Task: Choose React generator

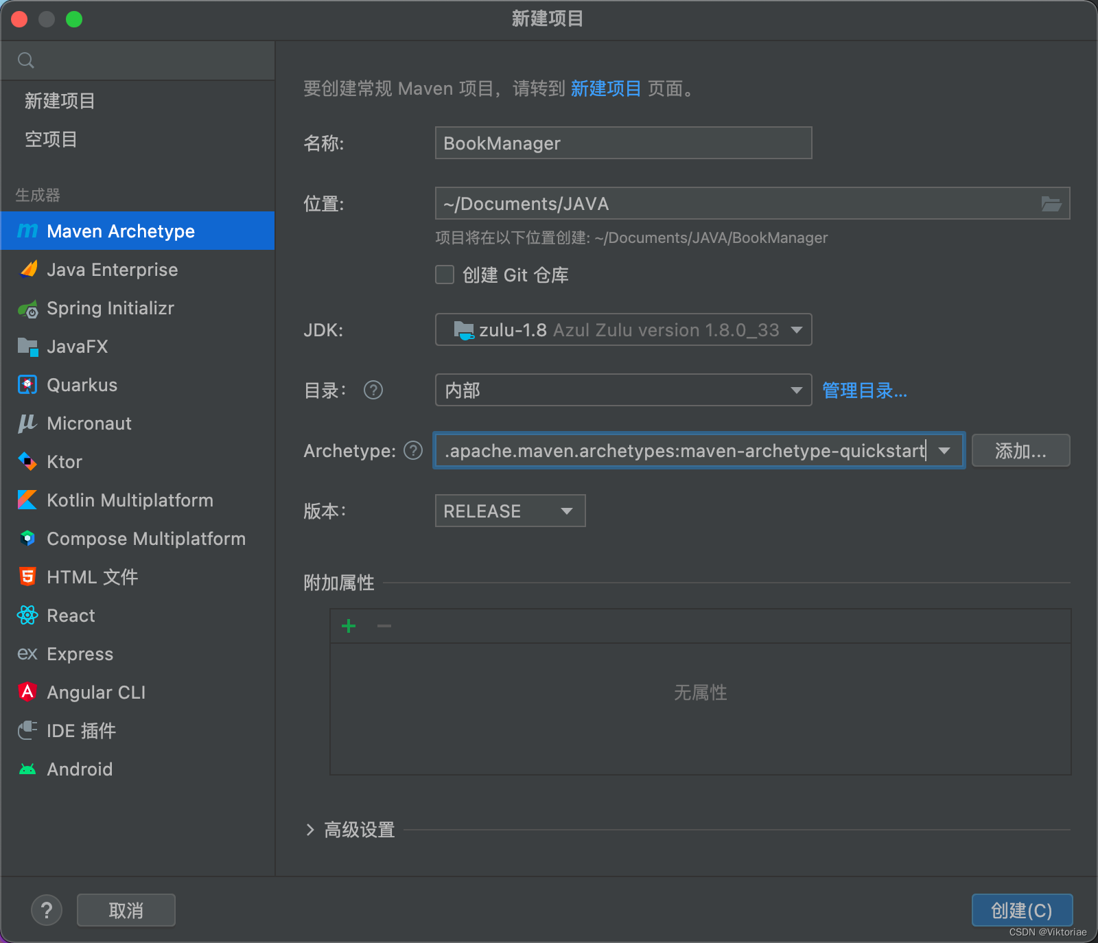Action: click(137, 616)
